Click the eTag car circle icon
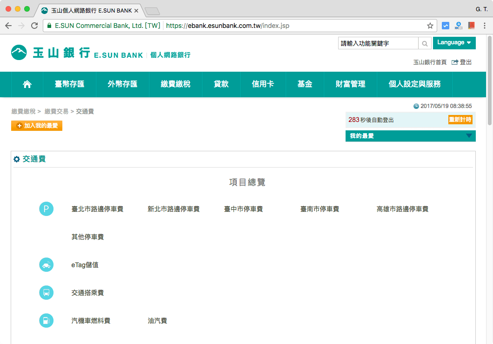 [47, 265]
